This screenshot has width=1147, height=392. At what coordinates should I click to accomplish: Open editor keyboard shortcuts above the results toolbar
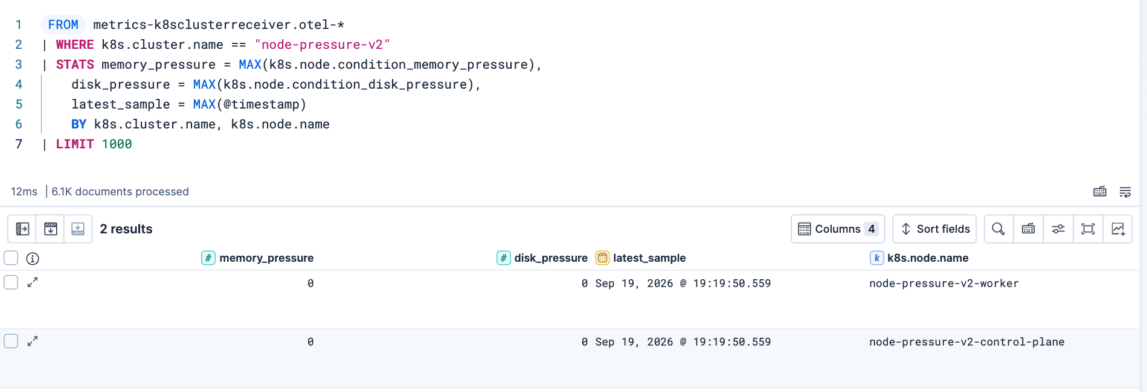click(1100, 192)
